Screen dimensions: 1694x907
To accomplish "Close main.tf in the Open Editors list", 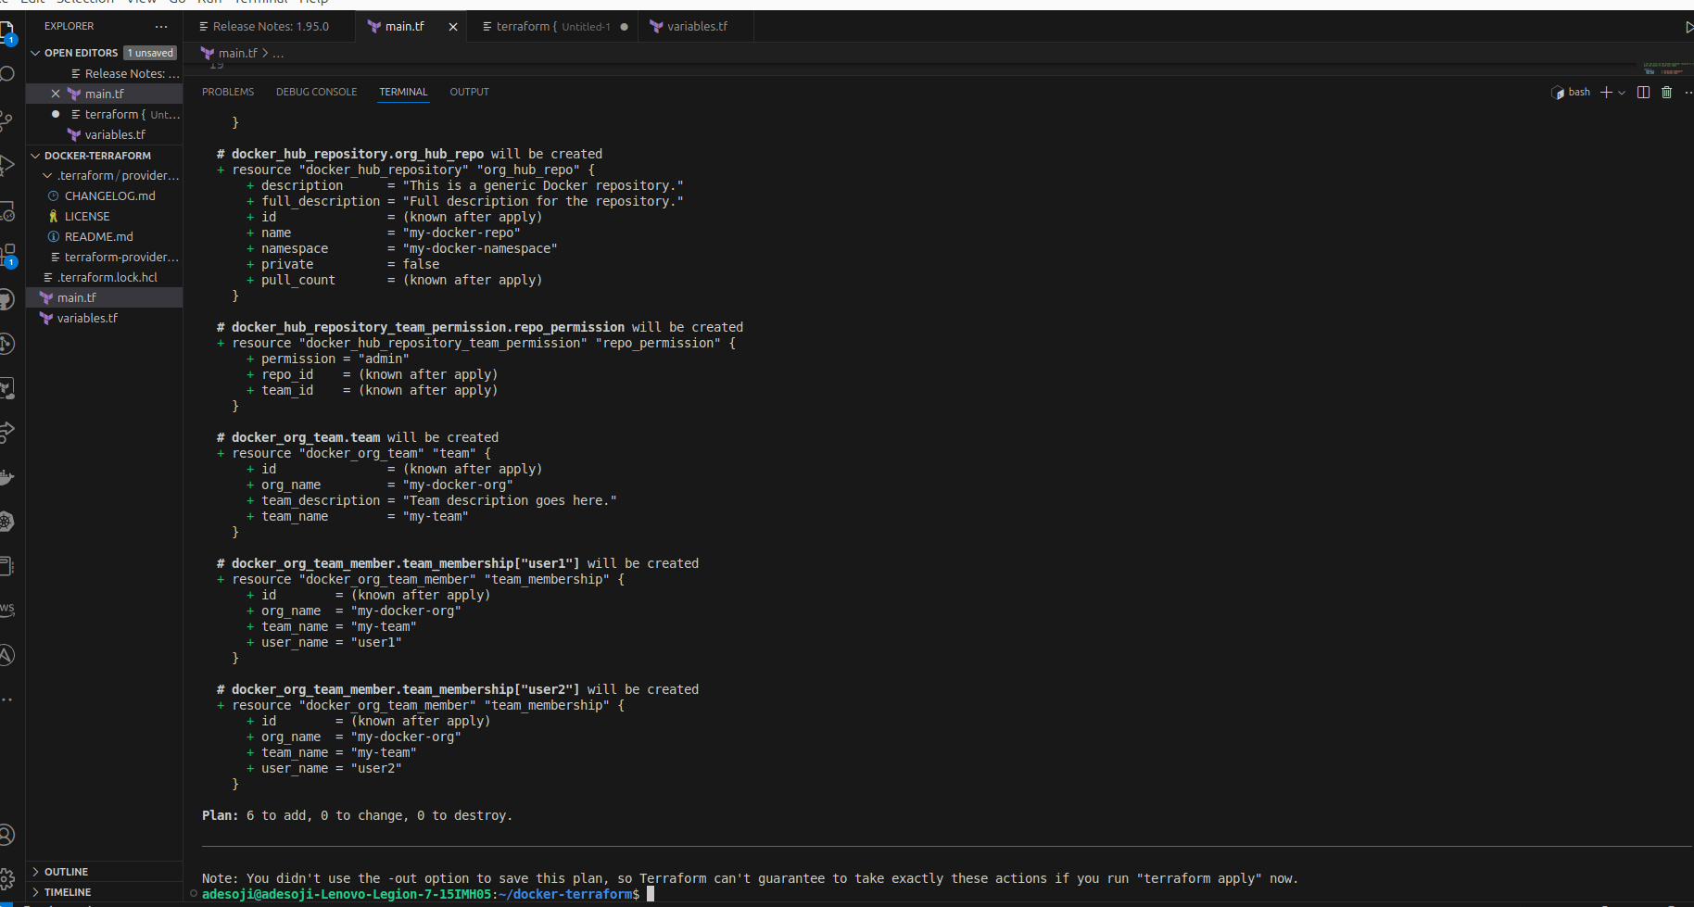I will pos(56,94).
